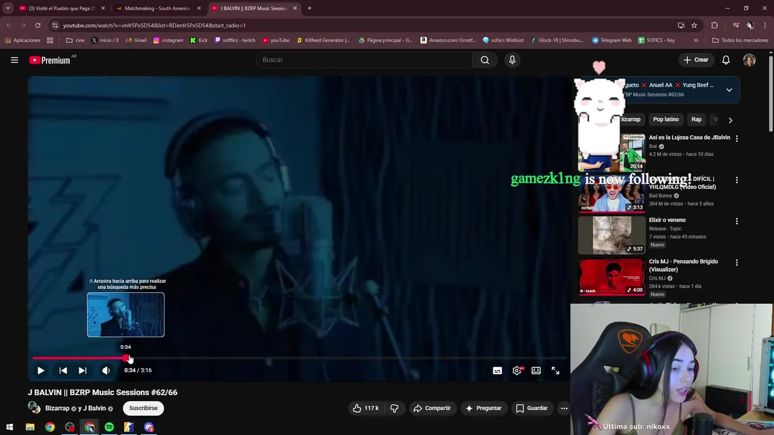
Task: Open the Elixir o veneno video thumbnail
Action: (612, 235)
